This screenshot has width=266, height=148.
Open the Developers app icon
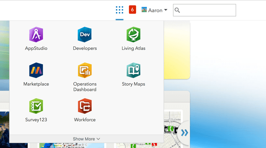(x=85, y=34)
